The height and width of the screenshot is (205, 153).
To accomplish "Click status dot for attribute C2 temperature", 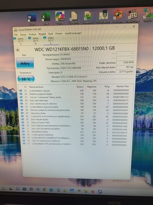I will [x=23, y=131].
